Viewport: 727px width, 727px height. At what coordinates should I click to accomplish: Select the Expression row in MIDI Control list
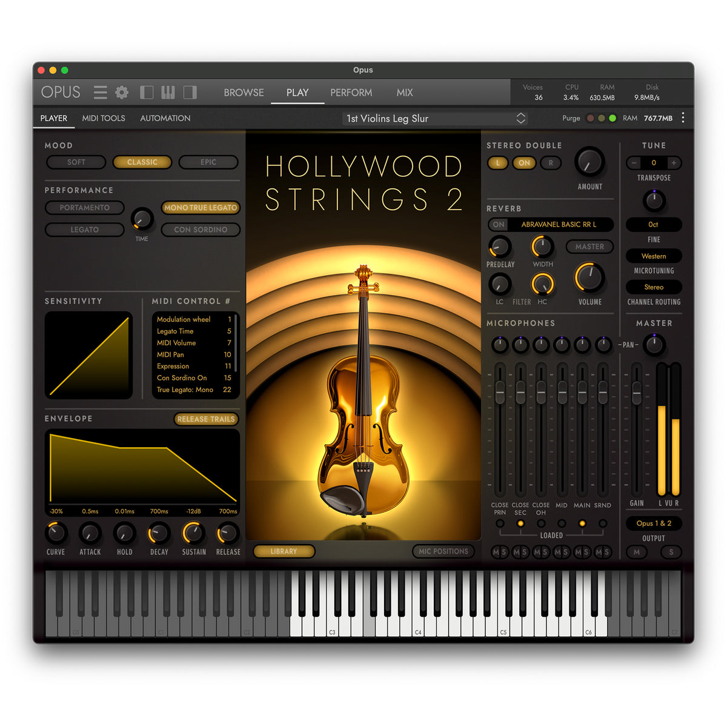[x=173, y=366]
